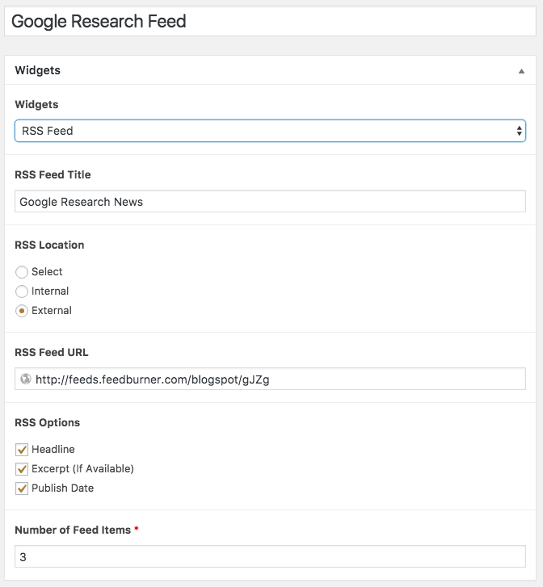The height and width of the screenshot is (587, 543).
Task: Click into the RSS Feed URL field
Action: (x=270, y=379)
